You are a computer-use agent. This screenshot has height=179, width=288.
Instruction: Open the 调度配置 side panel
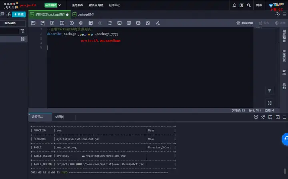pyautogui.click(x=284, y=36)
